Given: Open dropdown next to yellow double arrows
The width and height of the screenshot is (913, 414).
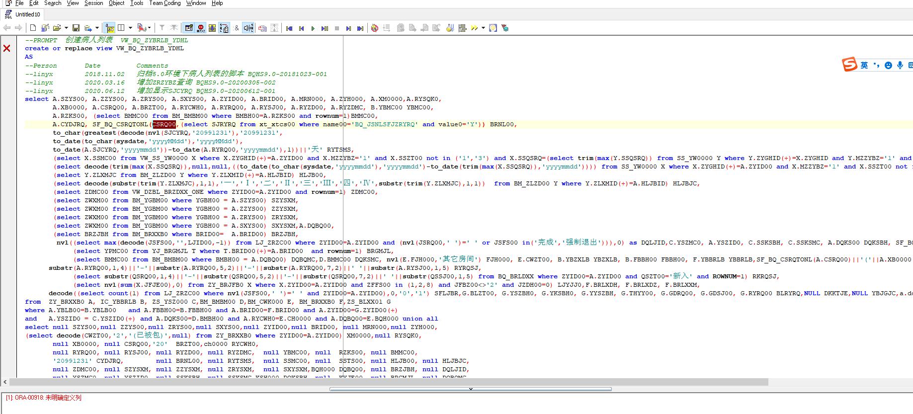Looking at the screenshot, I should 484,28.
